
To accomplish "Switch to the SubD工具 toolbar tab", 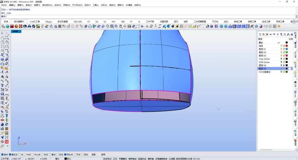I will [35, 21].
